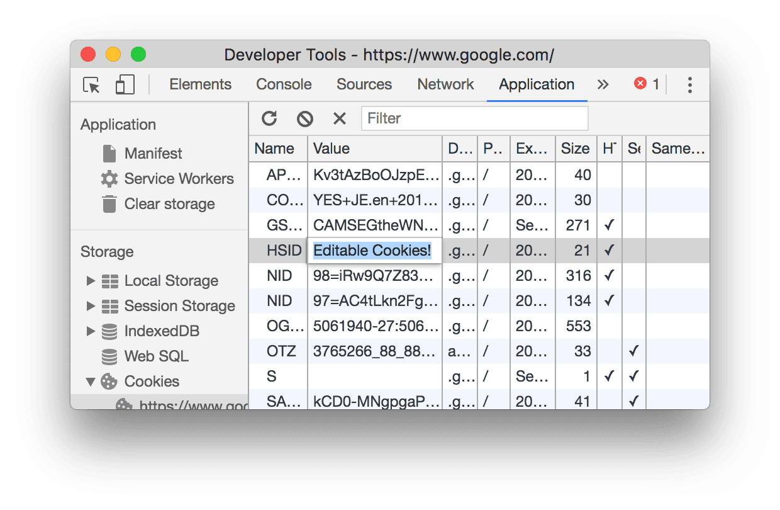
Task: Open Service Workers via its gear icon
Action: click(108, 178)
